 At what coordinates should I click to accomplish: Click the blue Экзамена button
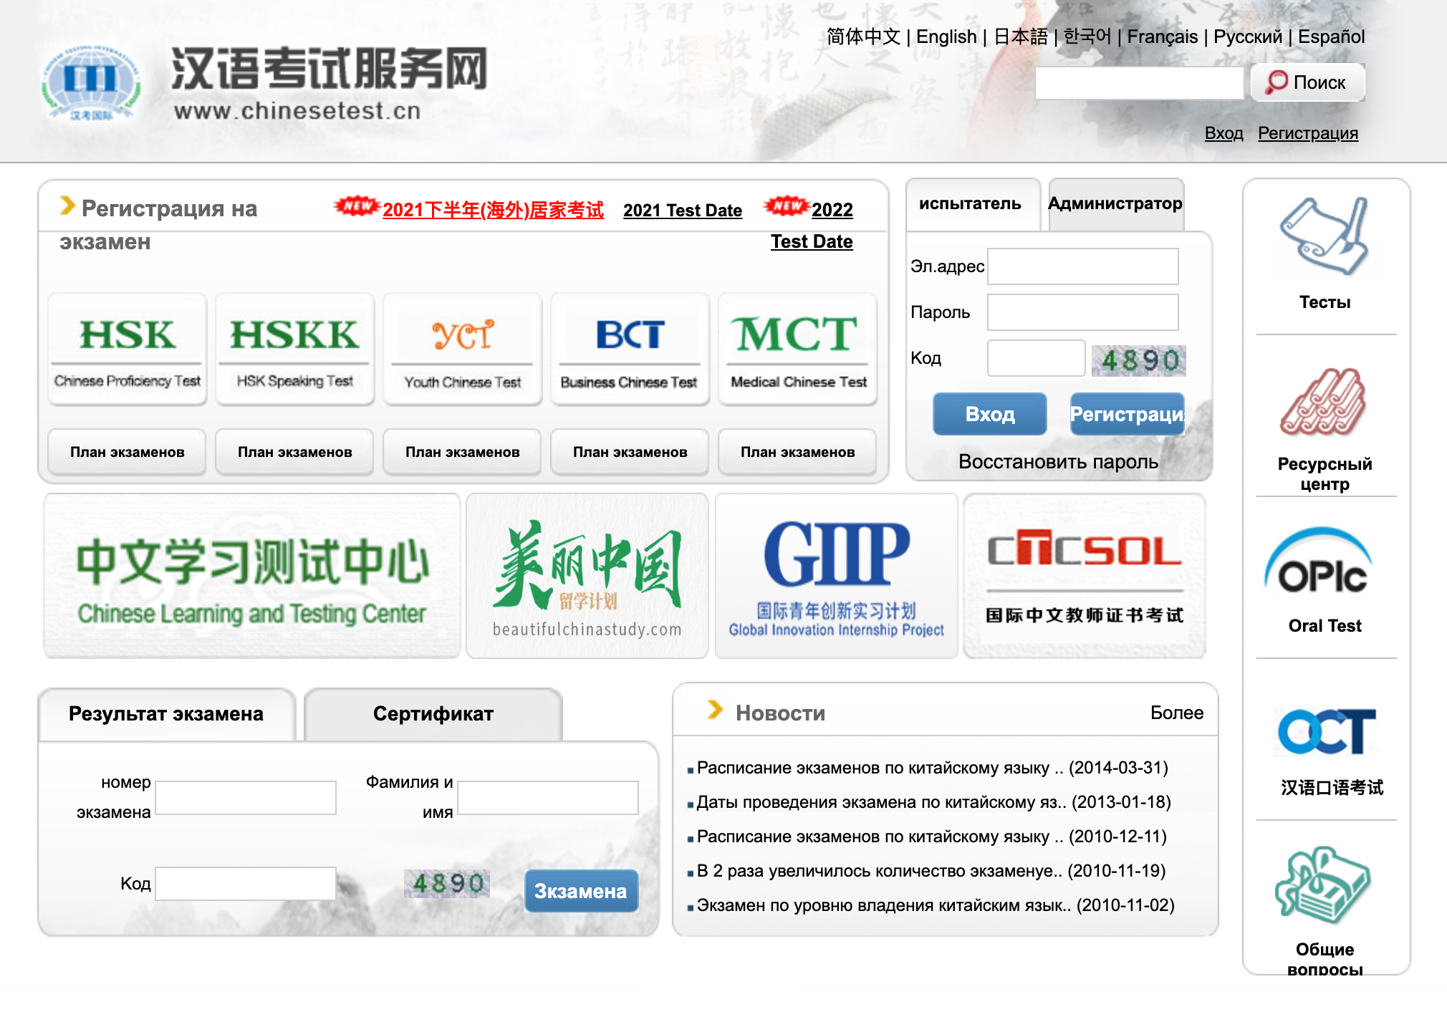click(x=581, y=891)
